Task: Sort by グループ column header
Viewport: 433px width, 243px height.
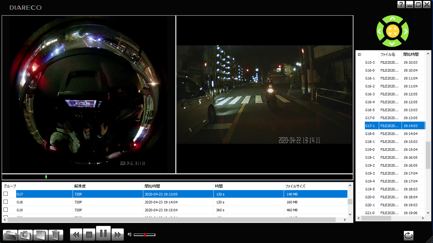Action: pos(37,186)
